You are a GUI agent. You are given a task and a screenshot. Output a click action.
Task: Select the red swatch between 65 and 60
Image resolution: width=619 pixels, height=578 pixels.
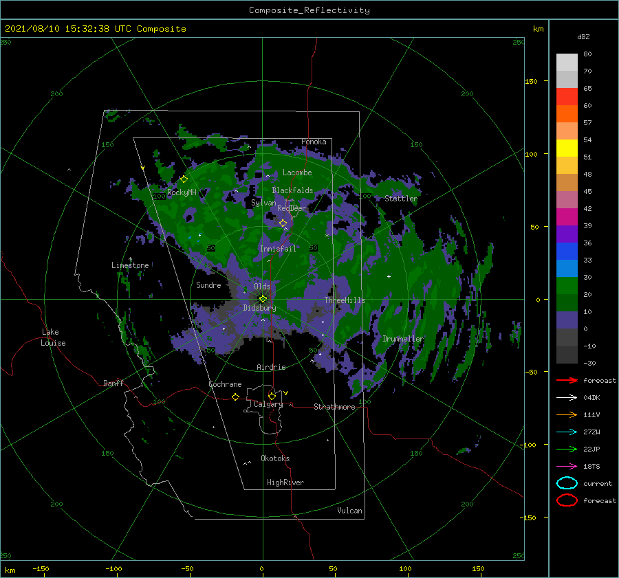click(567, 96)
